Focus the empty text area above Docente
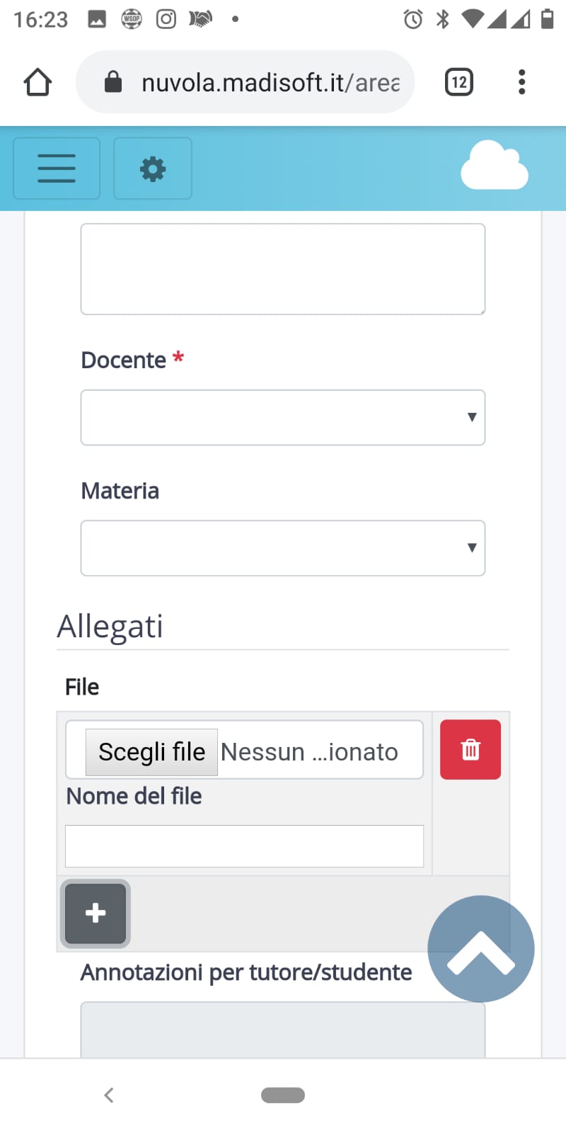Screen dimensions: 566x1133 click(x=283, y=269)
